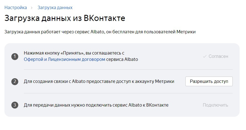Click the step 2 Albato access description
The height and width of the screenshot is (130, 246).
(x=99, y=82)
